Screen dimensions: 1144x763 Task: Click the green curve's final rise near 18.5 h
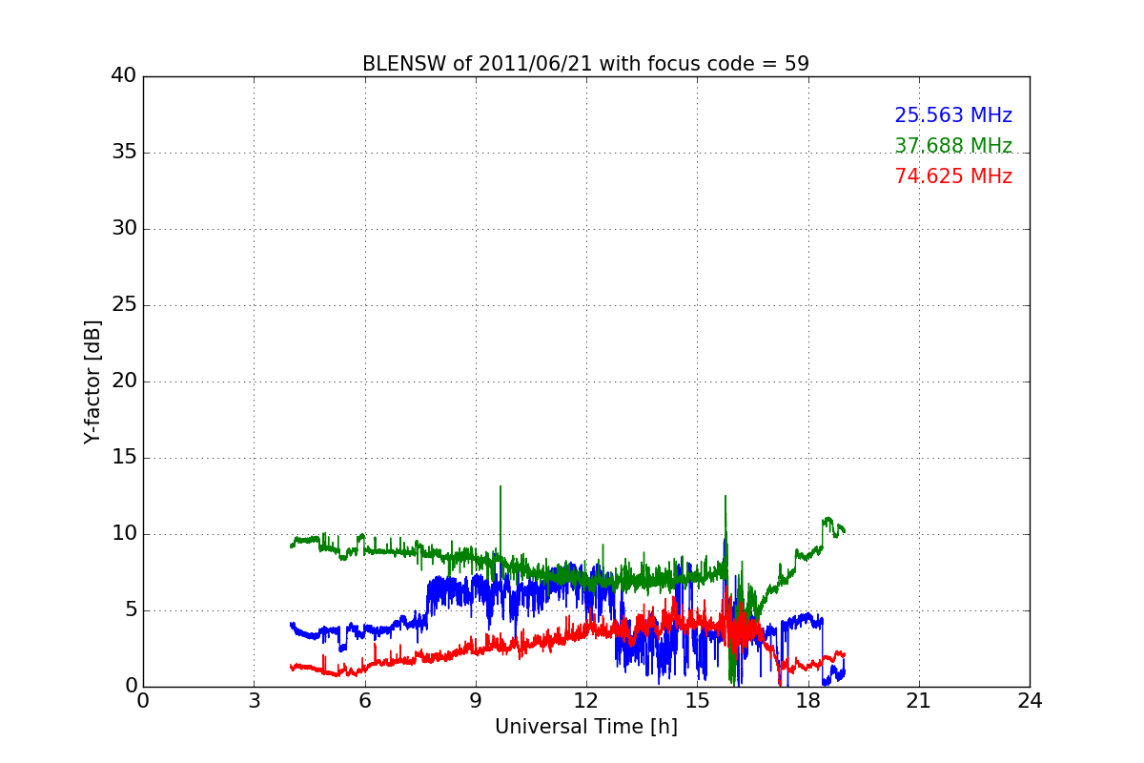tap(827, 521)
